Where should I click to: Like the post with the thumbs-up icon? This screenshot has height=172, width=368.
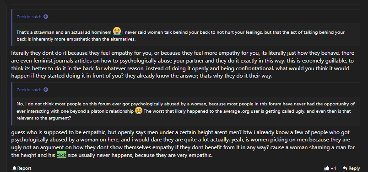pos(326,168)
